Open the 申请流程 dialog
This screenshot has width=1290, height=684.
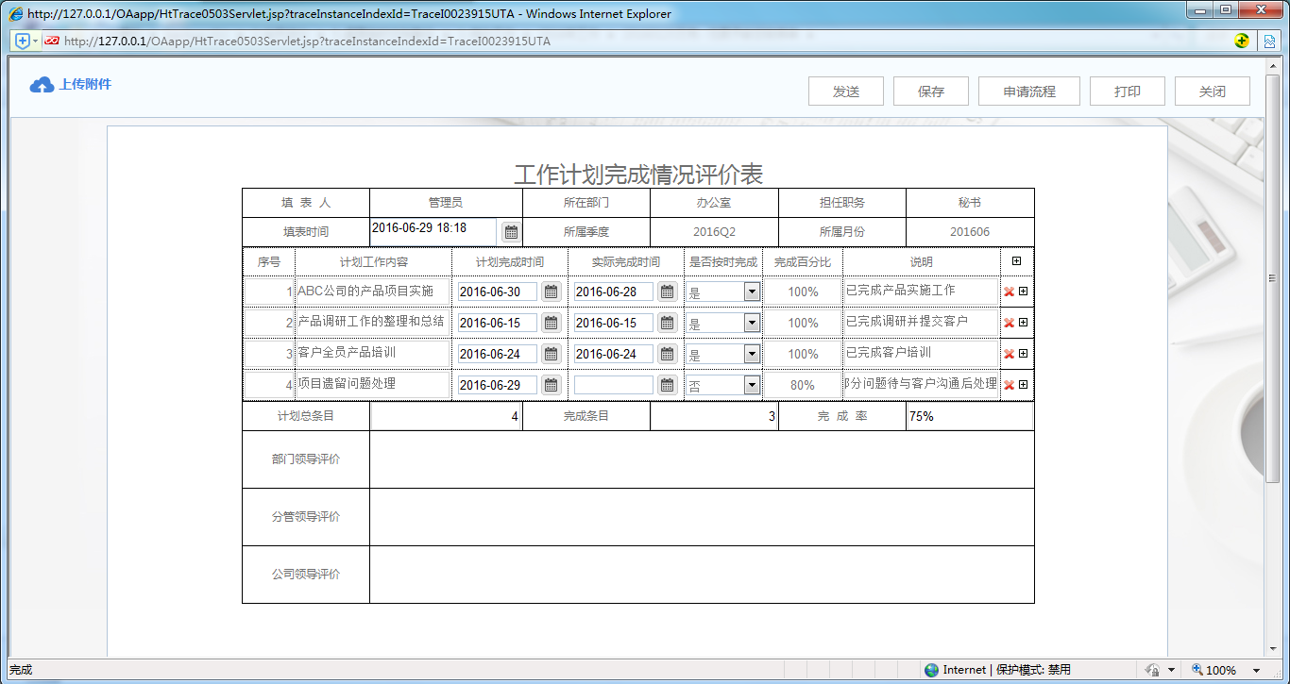click(1028, 91)
